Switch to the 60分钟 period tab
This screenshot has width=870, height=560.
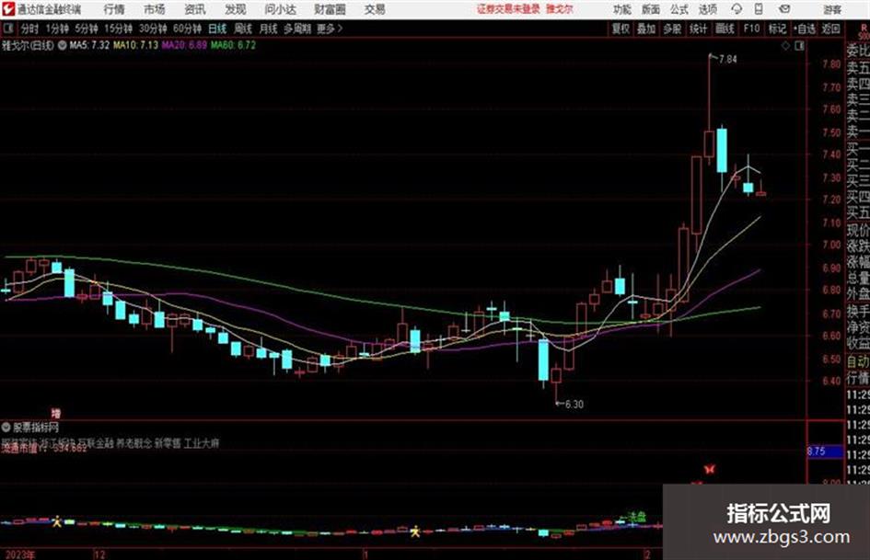click(x=187, y=29)
